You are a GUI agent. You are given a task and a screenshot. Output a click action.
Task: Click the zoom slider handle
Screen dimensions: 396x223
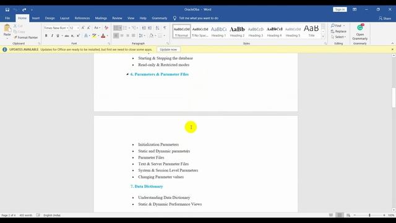369,215
